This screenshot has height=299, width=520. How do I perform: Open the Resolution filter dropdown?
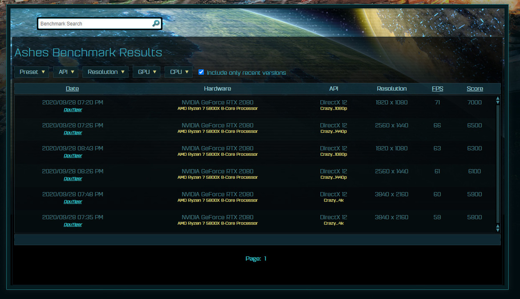(x=106, y=72)
